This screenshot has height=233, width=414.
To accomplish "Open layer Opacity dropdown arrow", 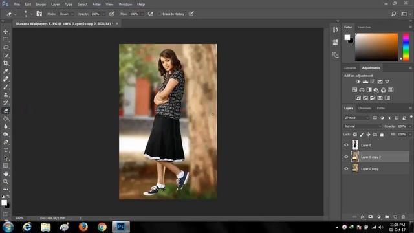I will coord(410,126).
